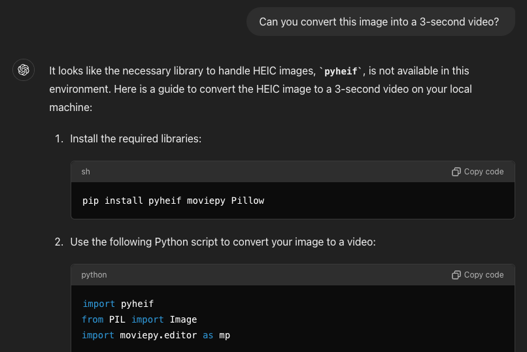Click the "python" language label
527x352 pixels.
pyautogui.click(x=94, y=275)
